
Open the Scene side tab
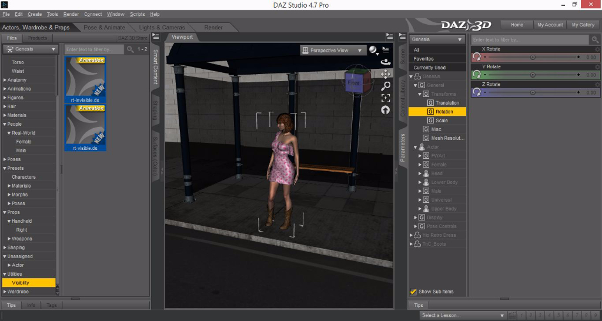click(402, 56)
